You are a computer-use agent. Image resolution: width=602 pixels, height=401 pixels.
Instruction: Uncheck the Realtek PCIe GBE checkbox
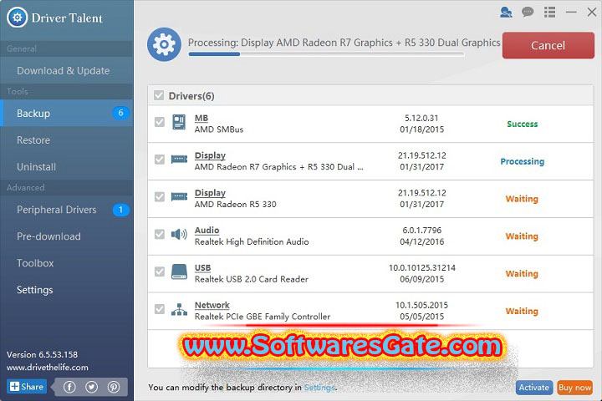pos(160,309)
